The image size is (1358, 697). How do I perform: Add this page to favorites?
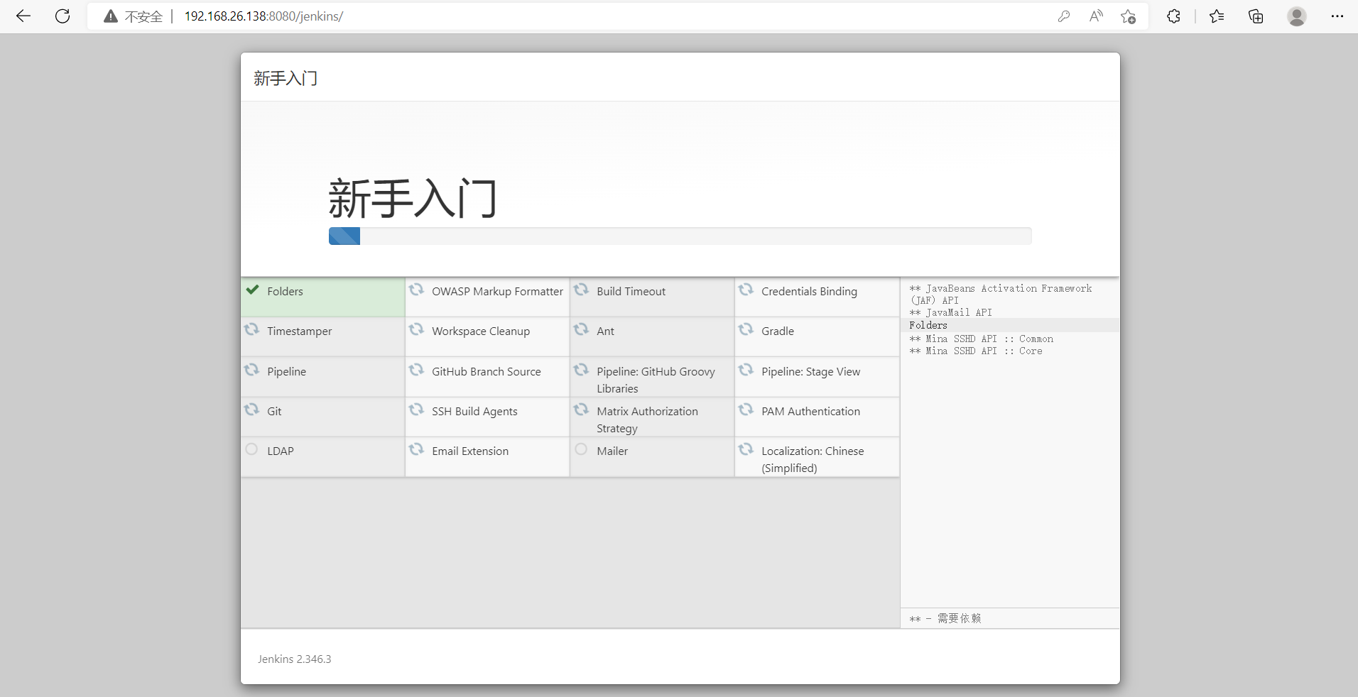click(x=1128, y=16)
